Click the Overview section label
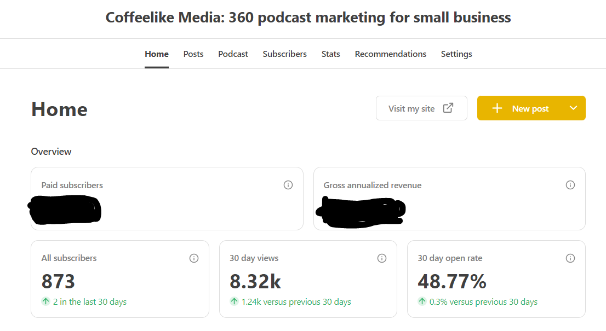The height and width of the screenshot is (331, 606). pos(51,152)
